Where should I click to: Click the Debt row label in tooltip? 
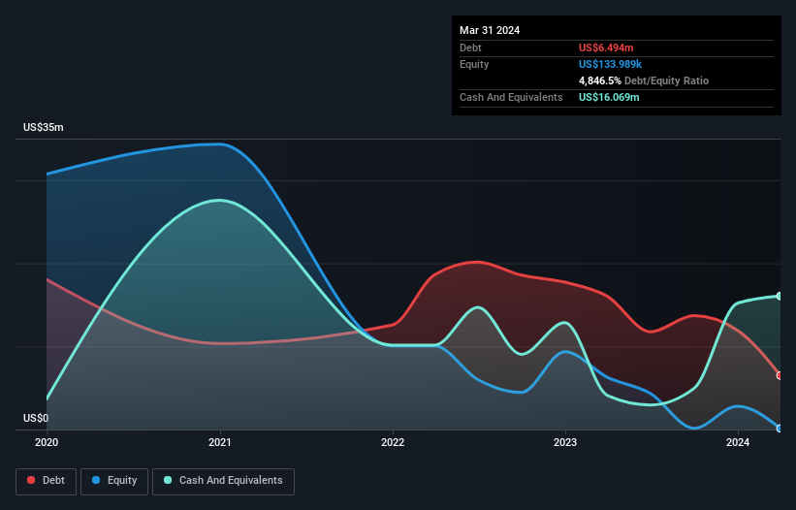470,48
